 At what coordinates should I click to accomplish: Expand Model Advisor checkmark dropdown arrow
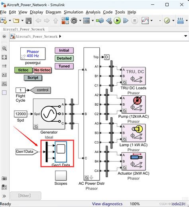point(173,21)
